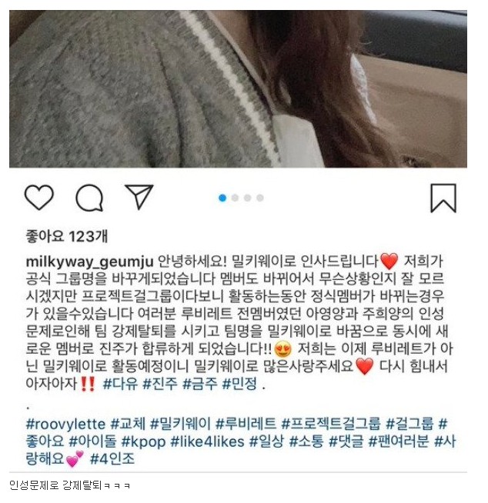Open the #민정 hashtag

pos(239,383)
